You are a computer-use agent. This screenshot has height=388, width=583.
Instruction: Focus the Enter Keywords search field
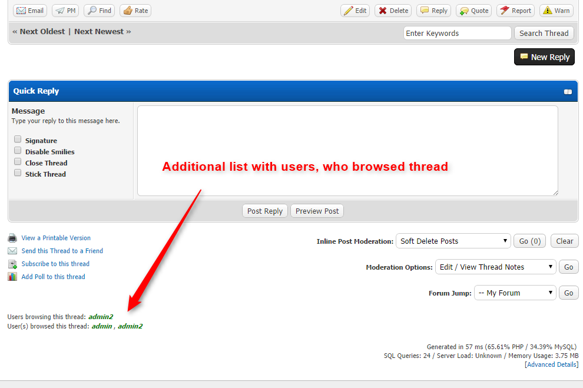click(457, 33)
